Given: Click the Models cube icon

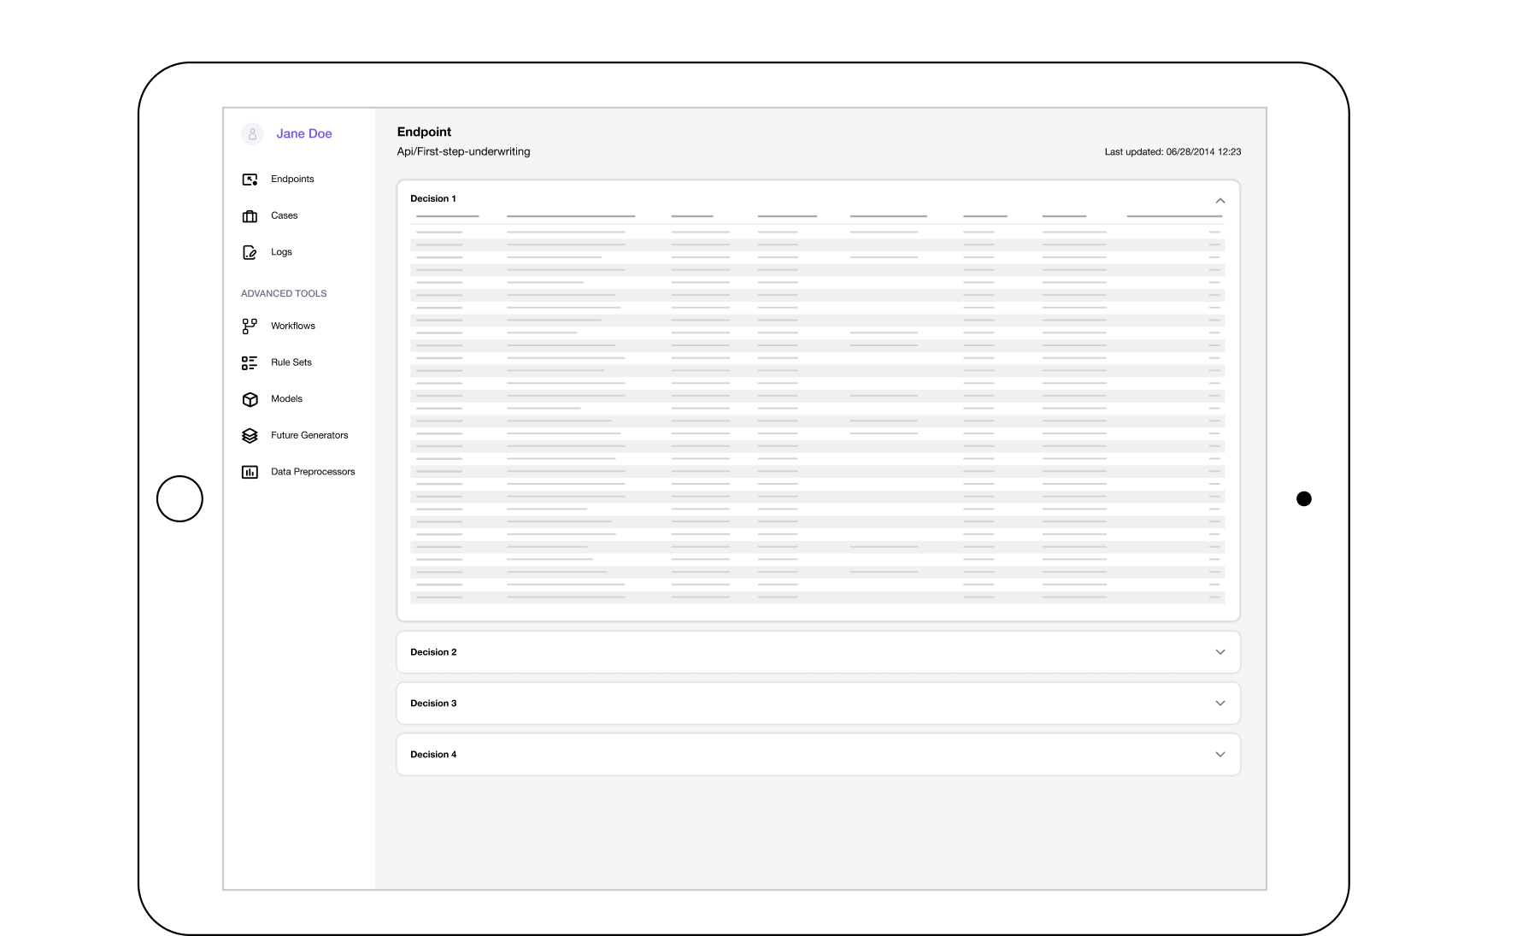Looking at the screenshot, I should pyautogui.click(x=250, y=399).
